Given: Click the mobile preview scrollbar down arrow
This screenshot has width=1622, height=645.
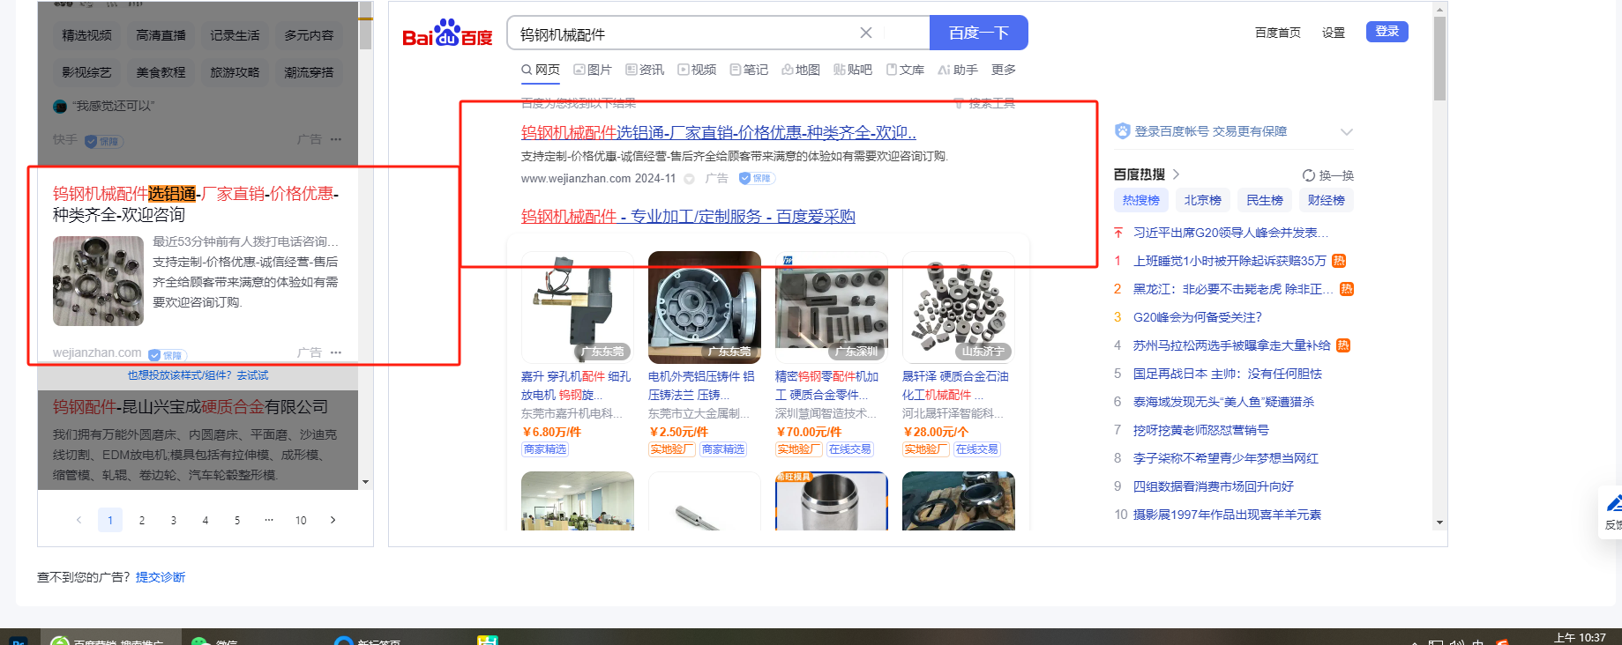Looking at the screenshot, I should [365, 482].
